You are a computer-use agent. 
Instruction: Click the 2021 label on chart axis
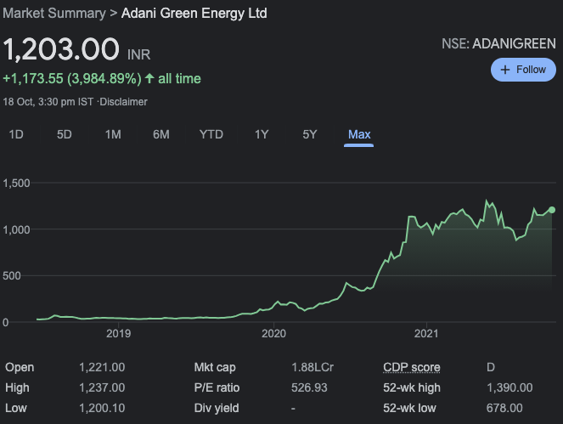point(425,334)
